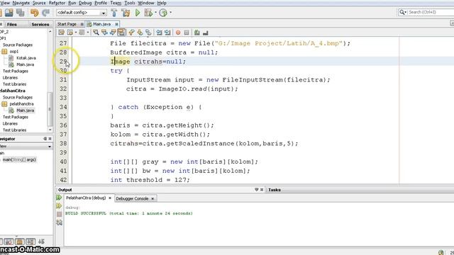454x255 pixels.
Task: Click the Uncomment icon in editor toolbar
Action: 206,33
